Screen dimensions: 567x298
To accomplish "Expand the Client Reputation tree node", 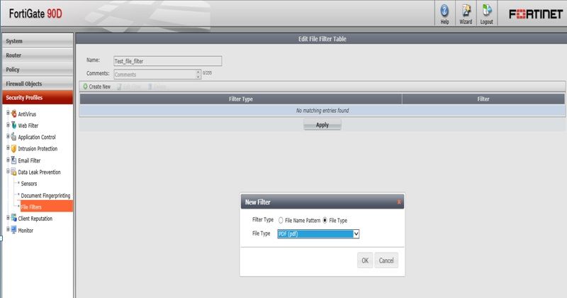I will [8, 218].
